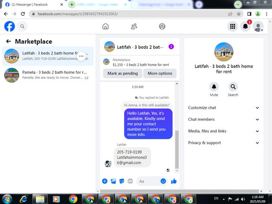This screenshot has width=272, height=204.
Task: Click Latifah chat header title
Action: coord(140,47)
